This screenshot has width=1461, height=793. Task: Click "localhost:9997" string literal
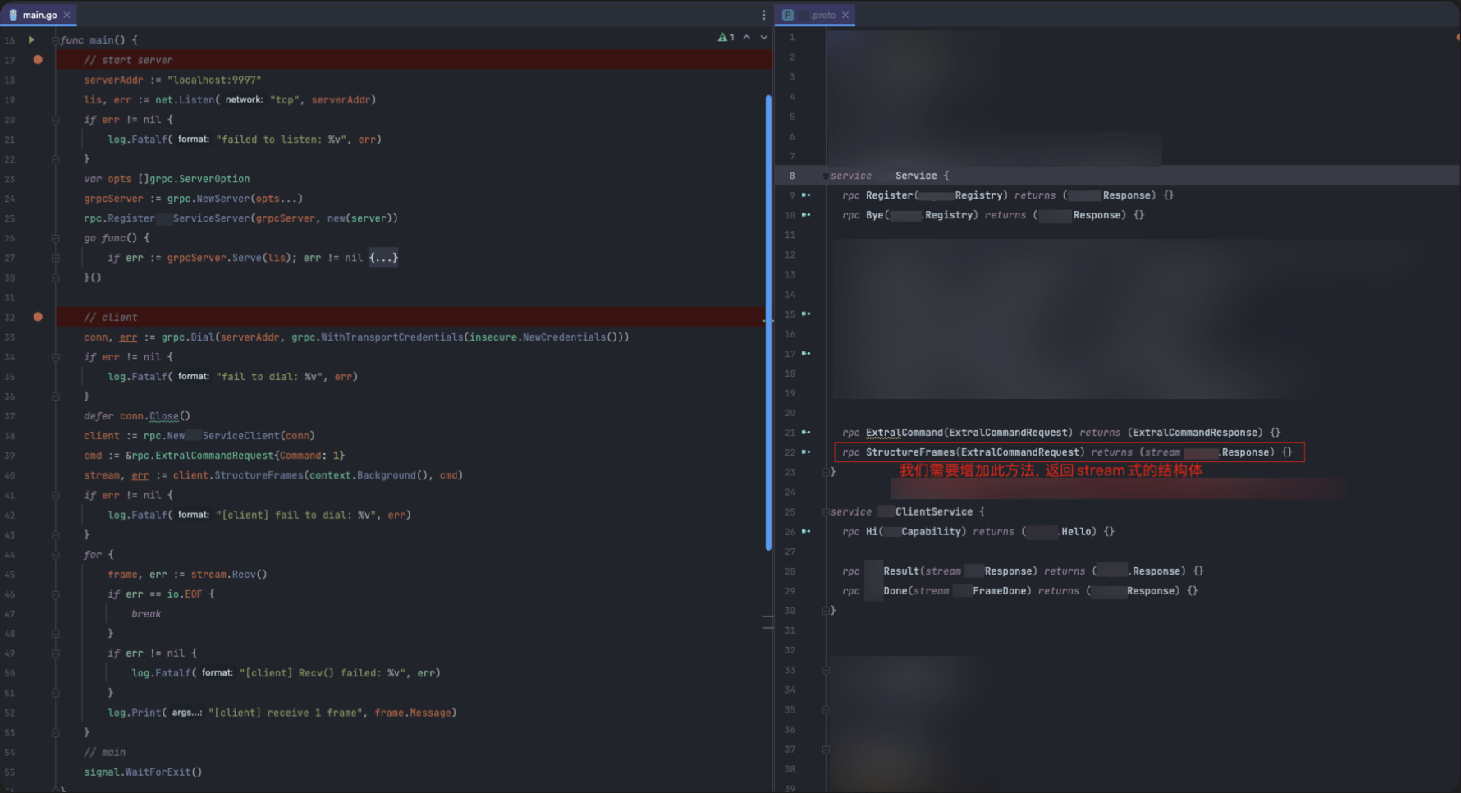pos(214,80)
